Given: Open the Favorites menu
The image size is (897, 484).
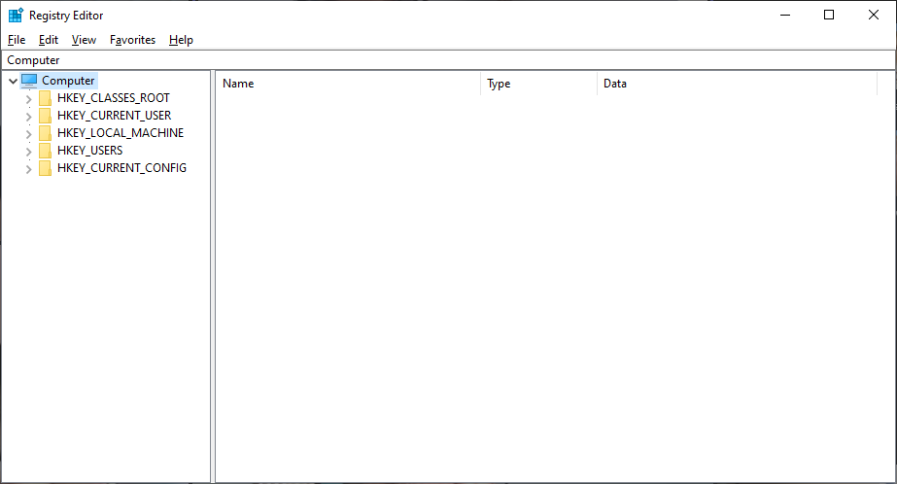Looking at the screenshot, I should [133, 40].
